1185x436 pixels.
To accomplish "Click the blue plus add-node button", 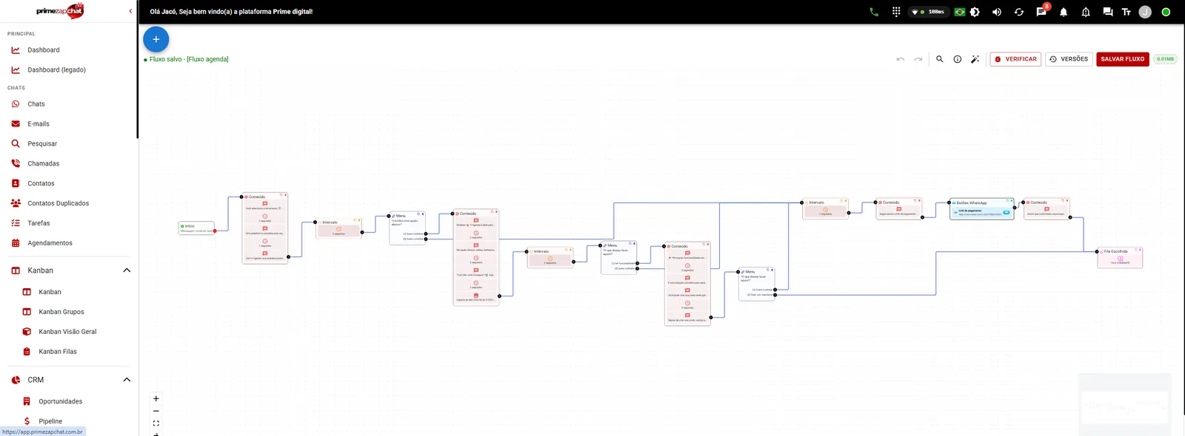I will [x=156, y=39].
